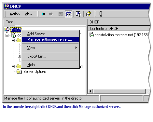Open the View submenu in context menu
The width and height of the screenshot is (153, 122).
coord(50,48)
